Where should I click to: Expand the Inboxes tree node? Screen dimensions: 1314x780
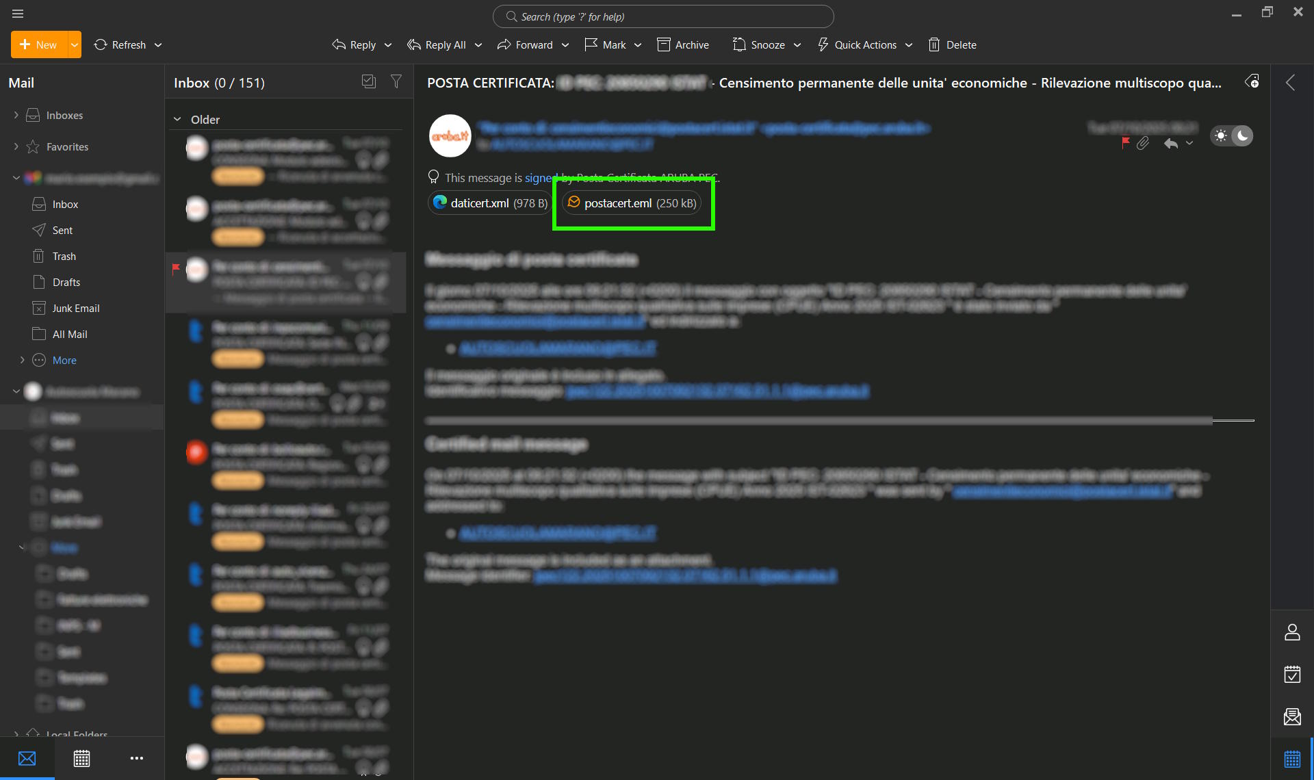pos(16,115)
